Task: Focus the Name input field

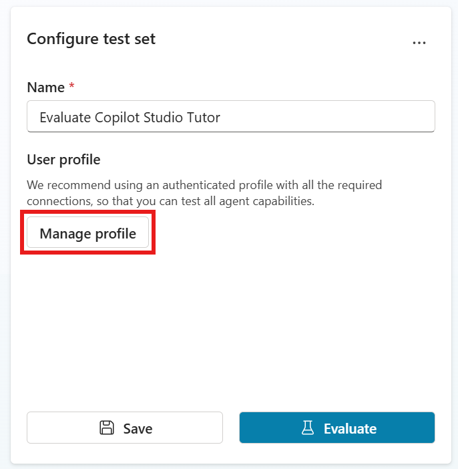Action: click(x=230, y=117)
